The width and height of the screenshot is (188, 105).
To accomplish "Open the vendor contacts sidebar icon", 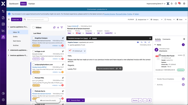I will coord(3,24).
